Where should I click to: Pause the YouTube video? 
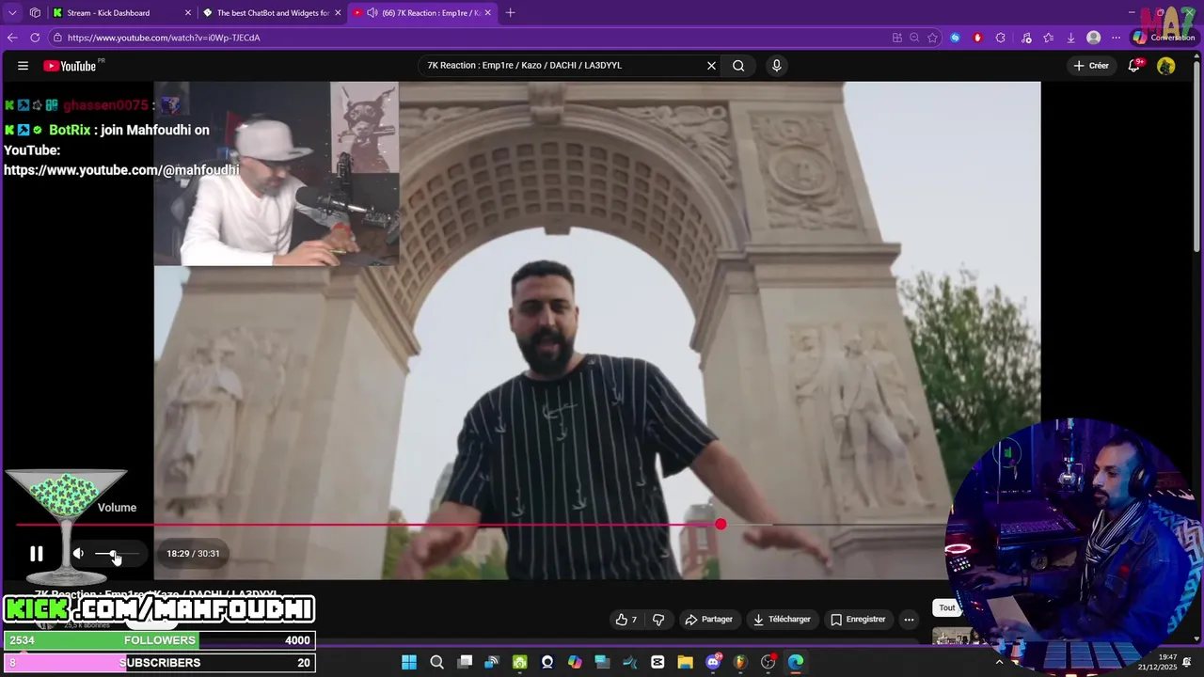(36, 554)
